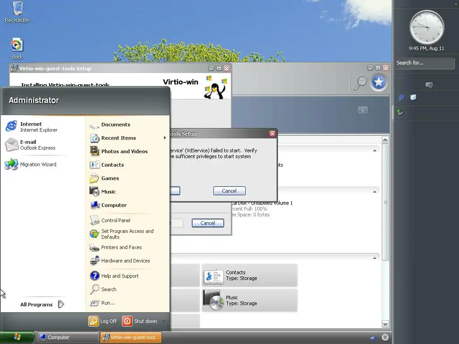
Task: Collapse the top section in Computer window
Action: coord(375,150)
